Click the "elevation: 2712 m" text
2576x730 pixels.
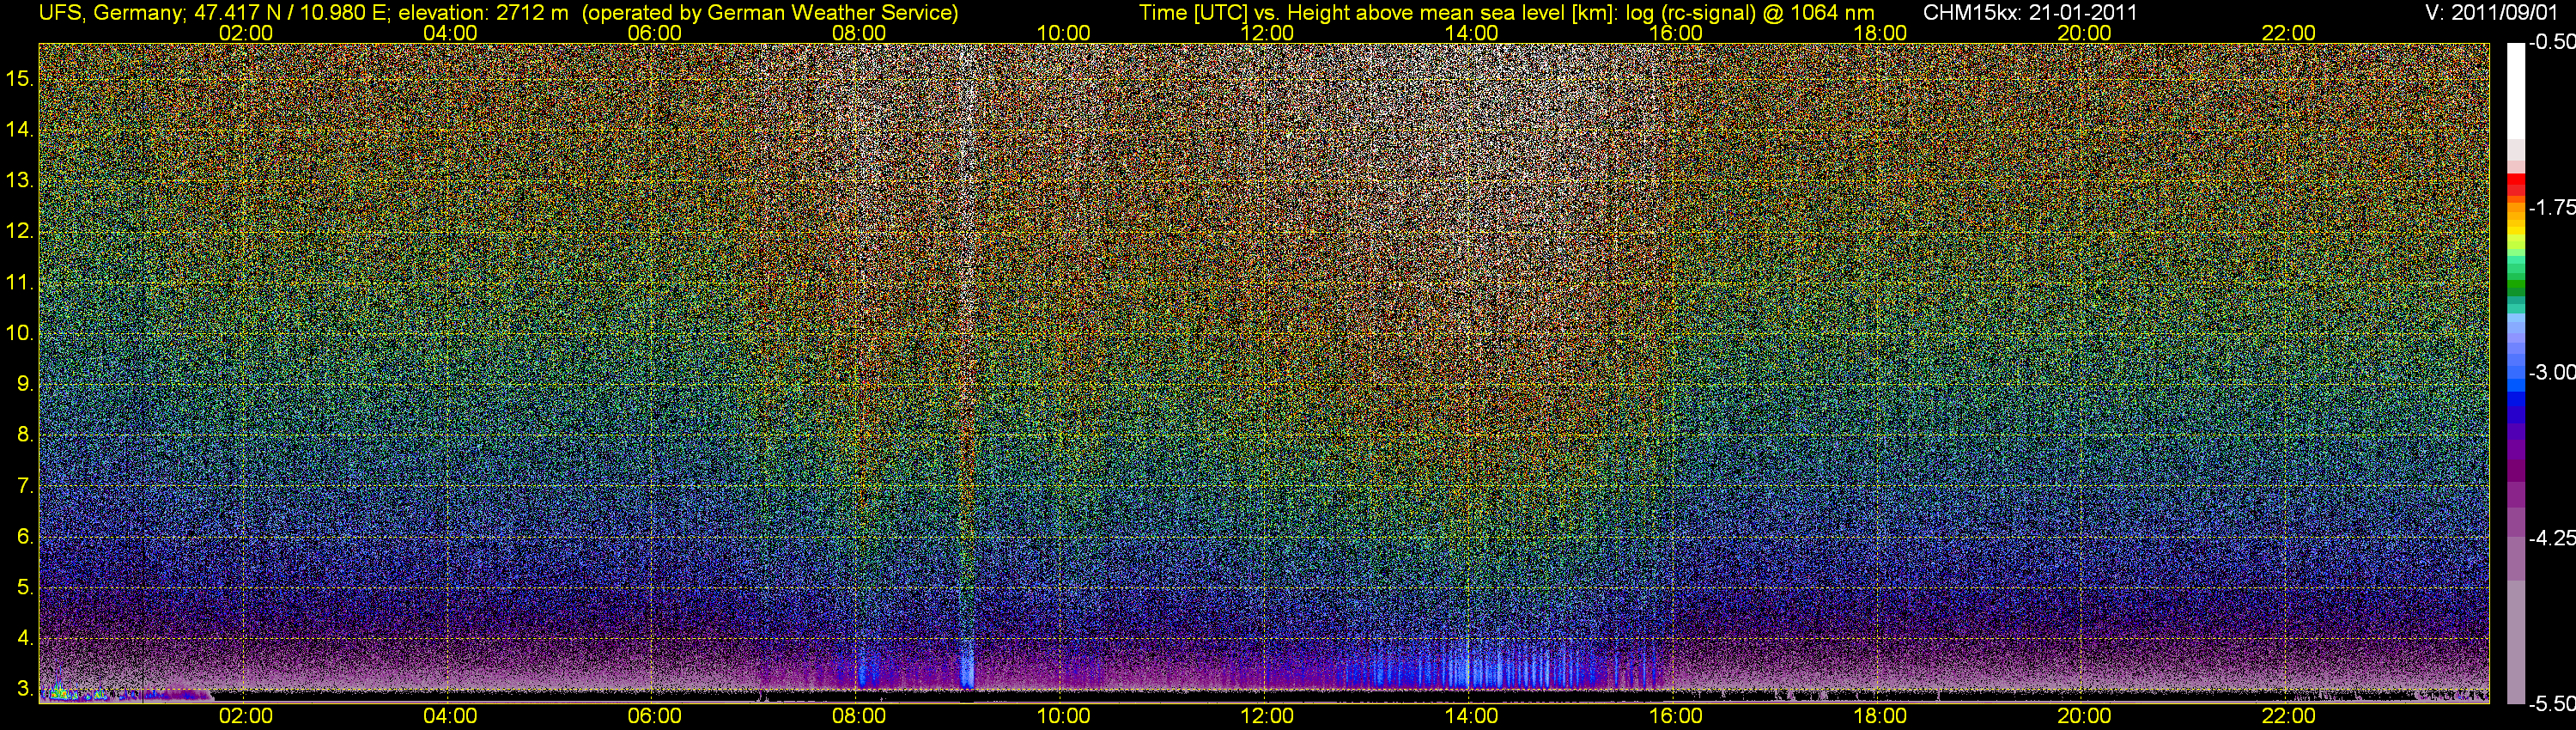coord(483,13)
